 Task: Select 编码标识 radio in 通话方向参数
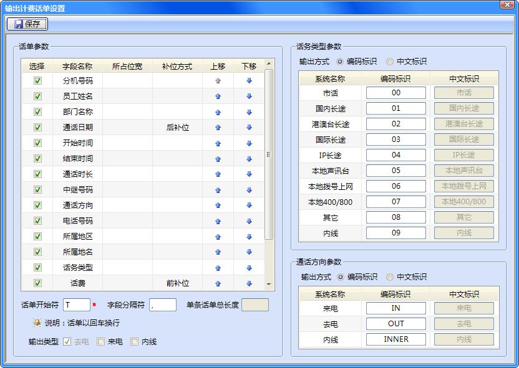pos(340,277)
